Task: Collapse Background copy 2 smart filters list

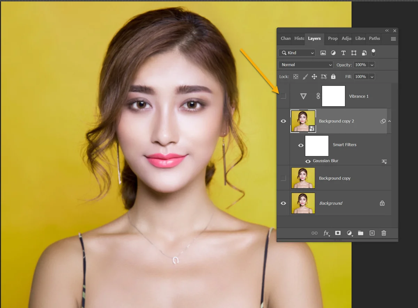Action: point(389,121)
